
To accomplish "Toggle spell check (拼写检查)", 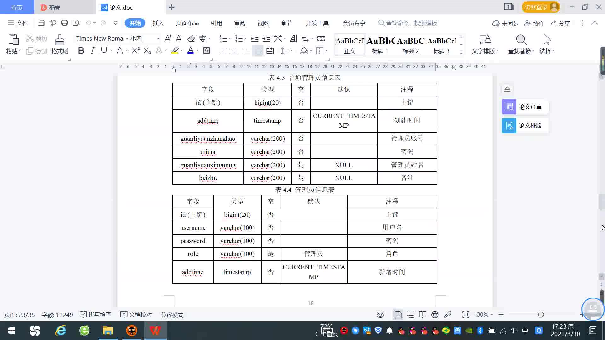I will (95, 315).
